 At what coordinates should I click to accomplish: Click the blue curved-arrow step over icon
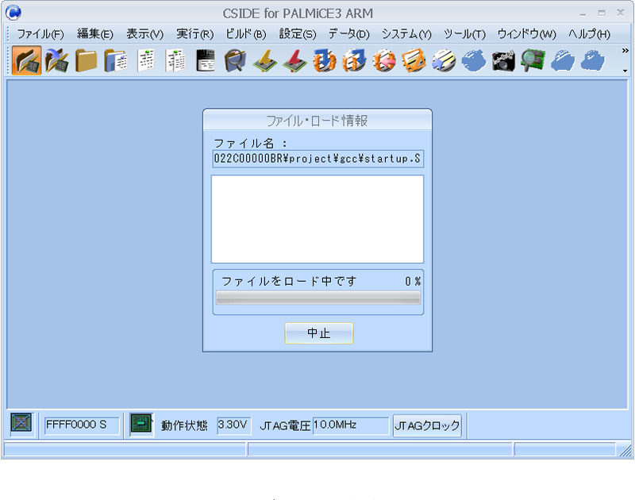(x=354, y=60)
